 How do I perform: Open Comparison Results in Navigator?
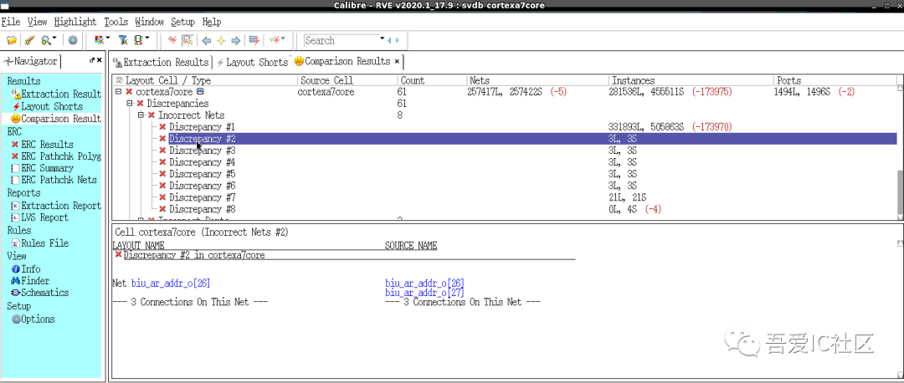click(x=56, y=119)
